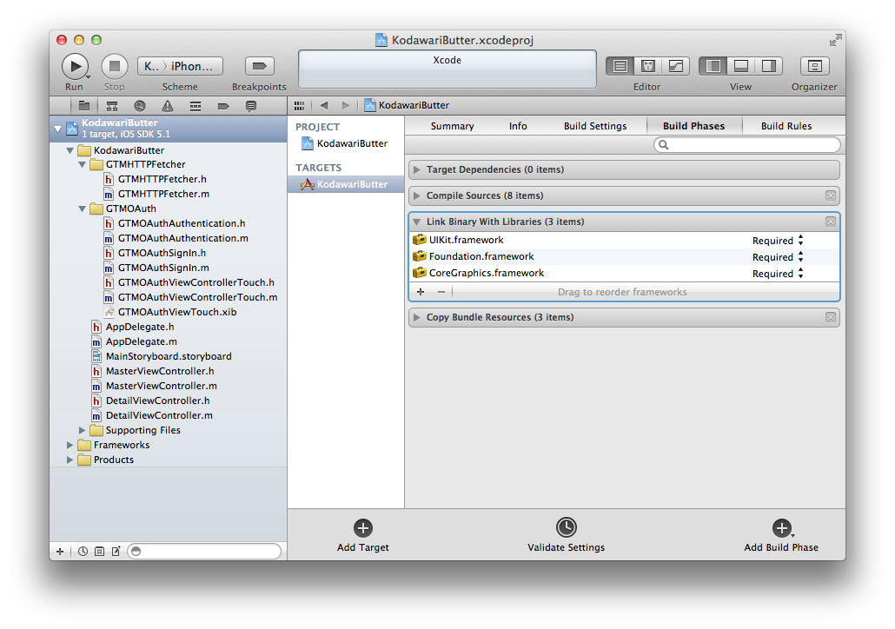The width and height of the screenshot is (895, 629).
Task: Collapse the KodawariButter group folder
Action: coord(70,150)
